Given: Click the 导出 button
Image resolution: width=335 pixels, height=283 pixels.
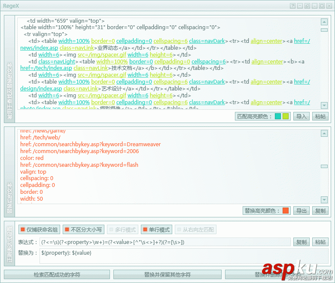Looking at the screenshot, I should (x=301, y=211).
